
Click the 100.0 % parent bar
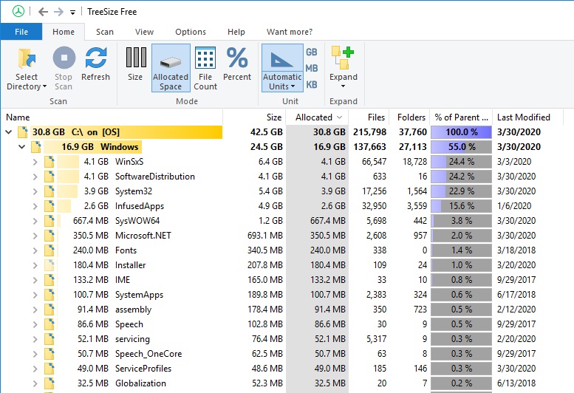coord(461,131)
